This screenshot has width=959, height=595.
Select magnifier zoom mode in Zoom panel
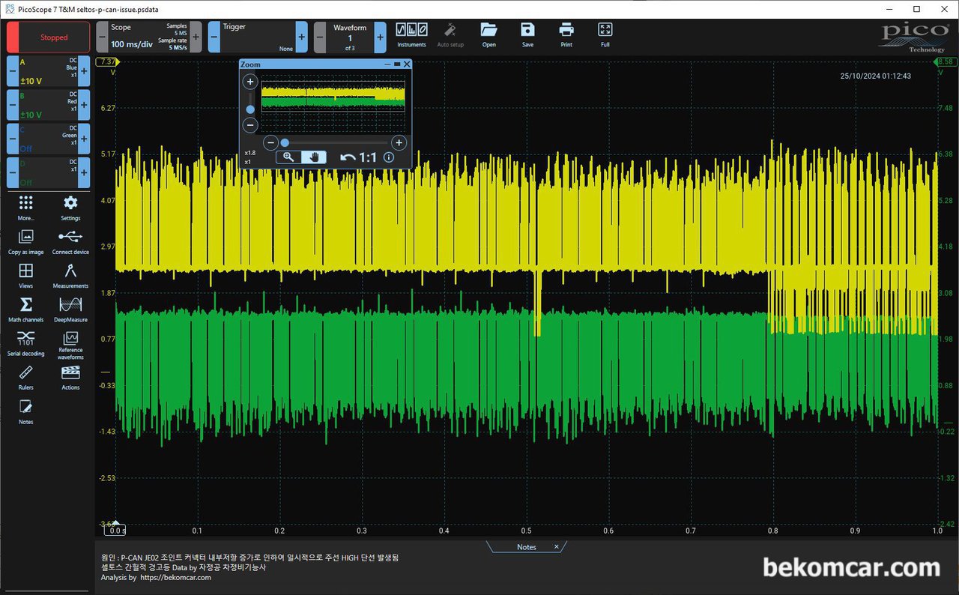[x=288, y=157]
